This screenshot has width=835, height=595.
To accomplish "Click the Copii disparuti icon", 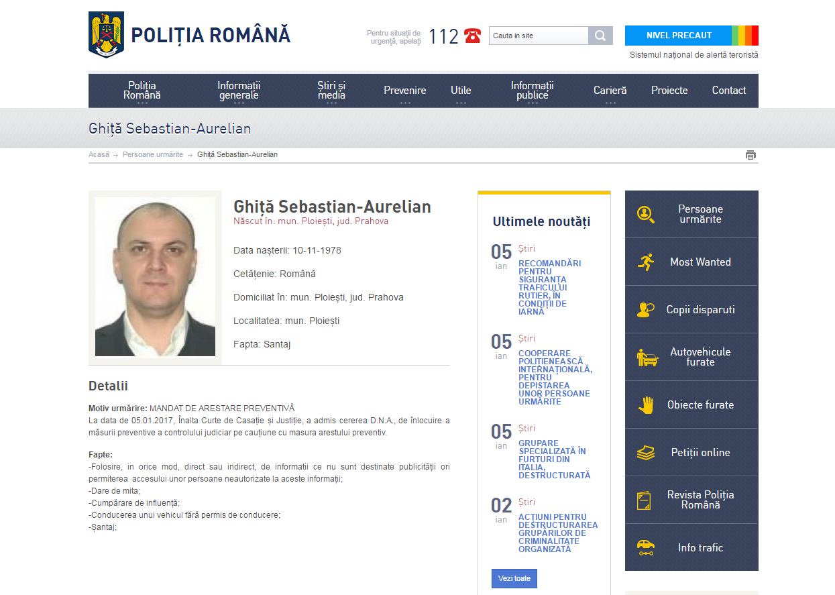I will [645, 310].
